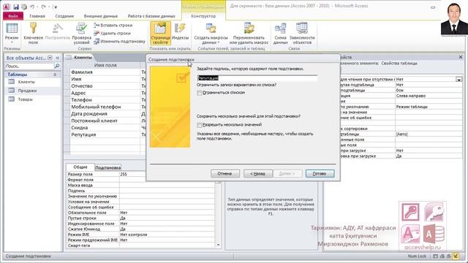This screenshot has height=263, width=468.
Task: Open the Клиенты table in navigation
Action: pyautogui.click(x=26, y=82)
